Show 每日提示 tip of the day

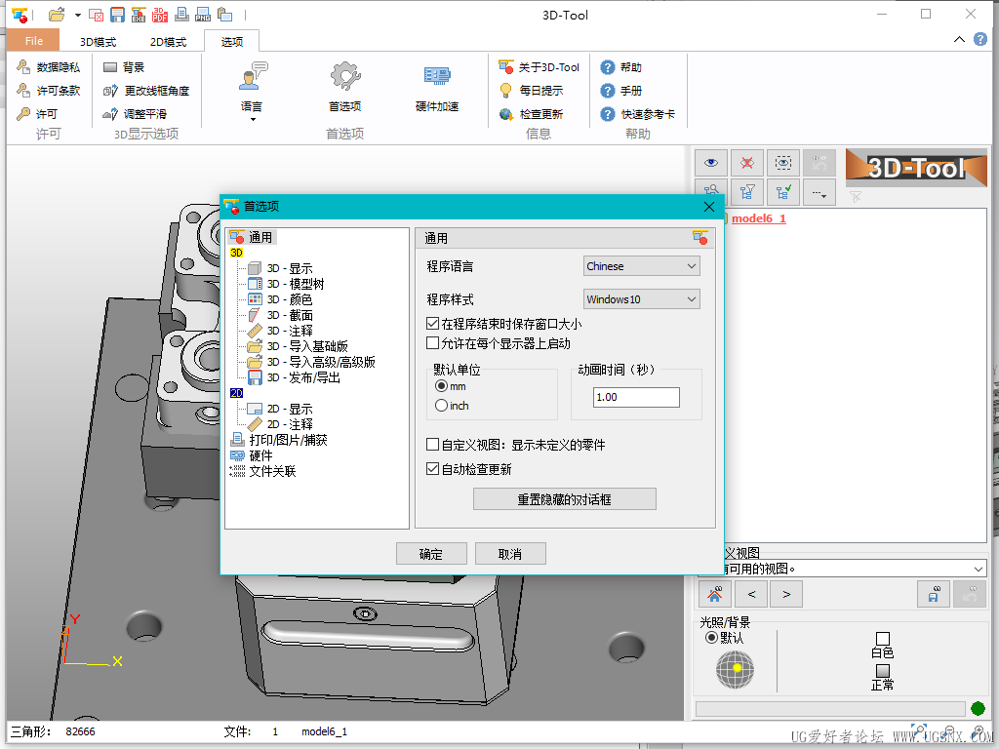(x=532, y=91)
